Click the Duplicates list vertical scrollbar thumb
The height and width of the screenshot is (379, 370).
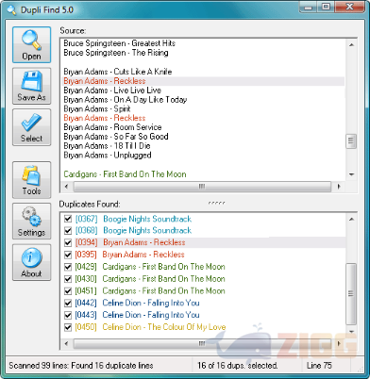tap(351, 294)
